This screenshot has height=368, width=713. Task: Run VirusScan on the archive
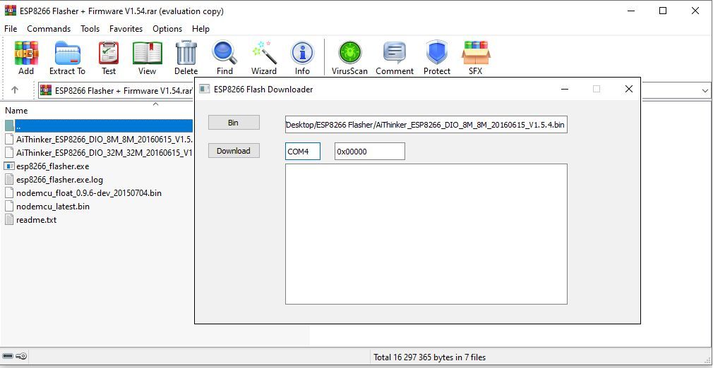[x=349, y=58]
